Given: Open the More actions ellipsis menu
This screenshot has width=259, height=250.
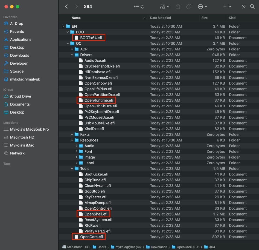Looking at the screenshot, I should (202, 7).
